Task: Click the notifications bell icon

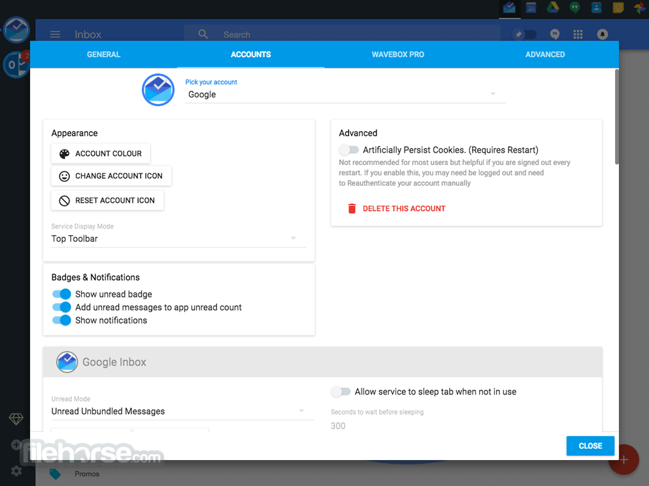Action: (x=602, y=34)
